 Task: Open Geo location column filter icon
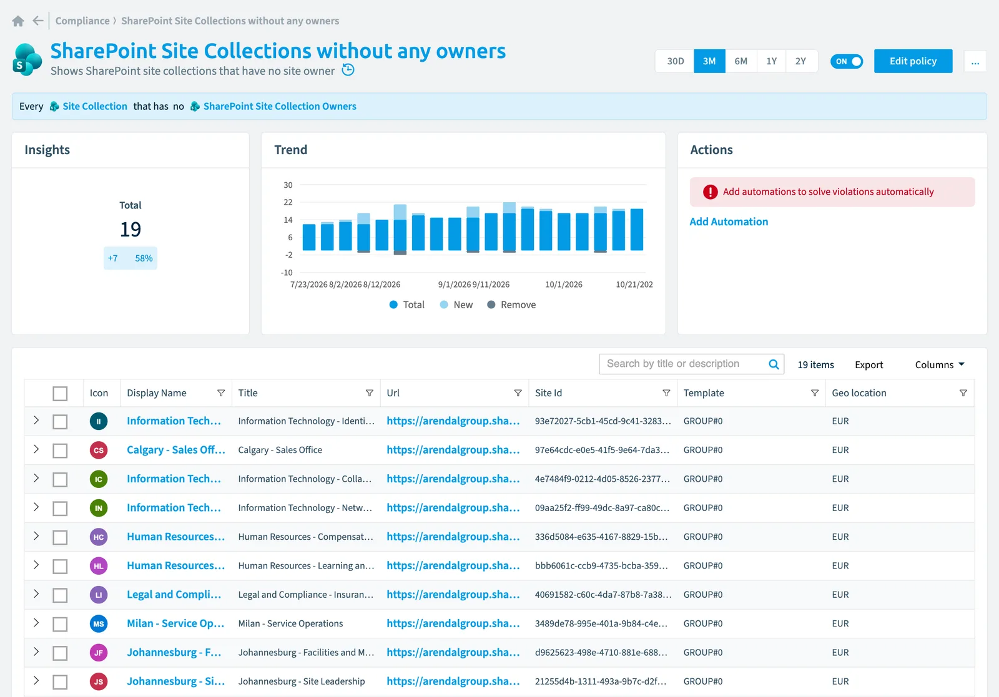click(x=963, y=393)
